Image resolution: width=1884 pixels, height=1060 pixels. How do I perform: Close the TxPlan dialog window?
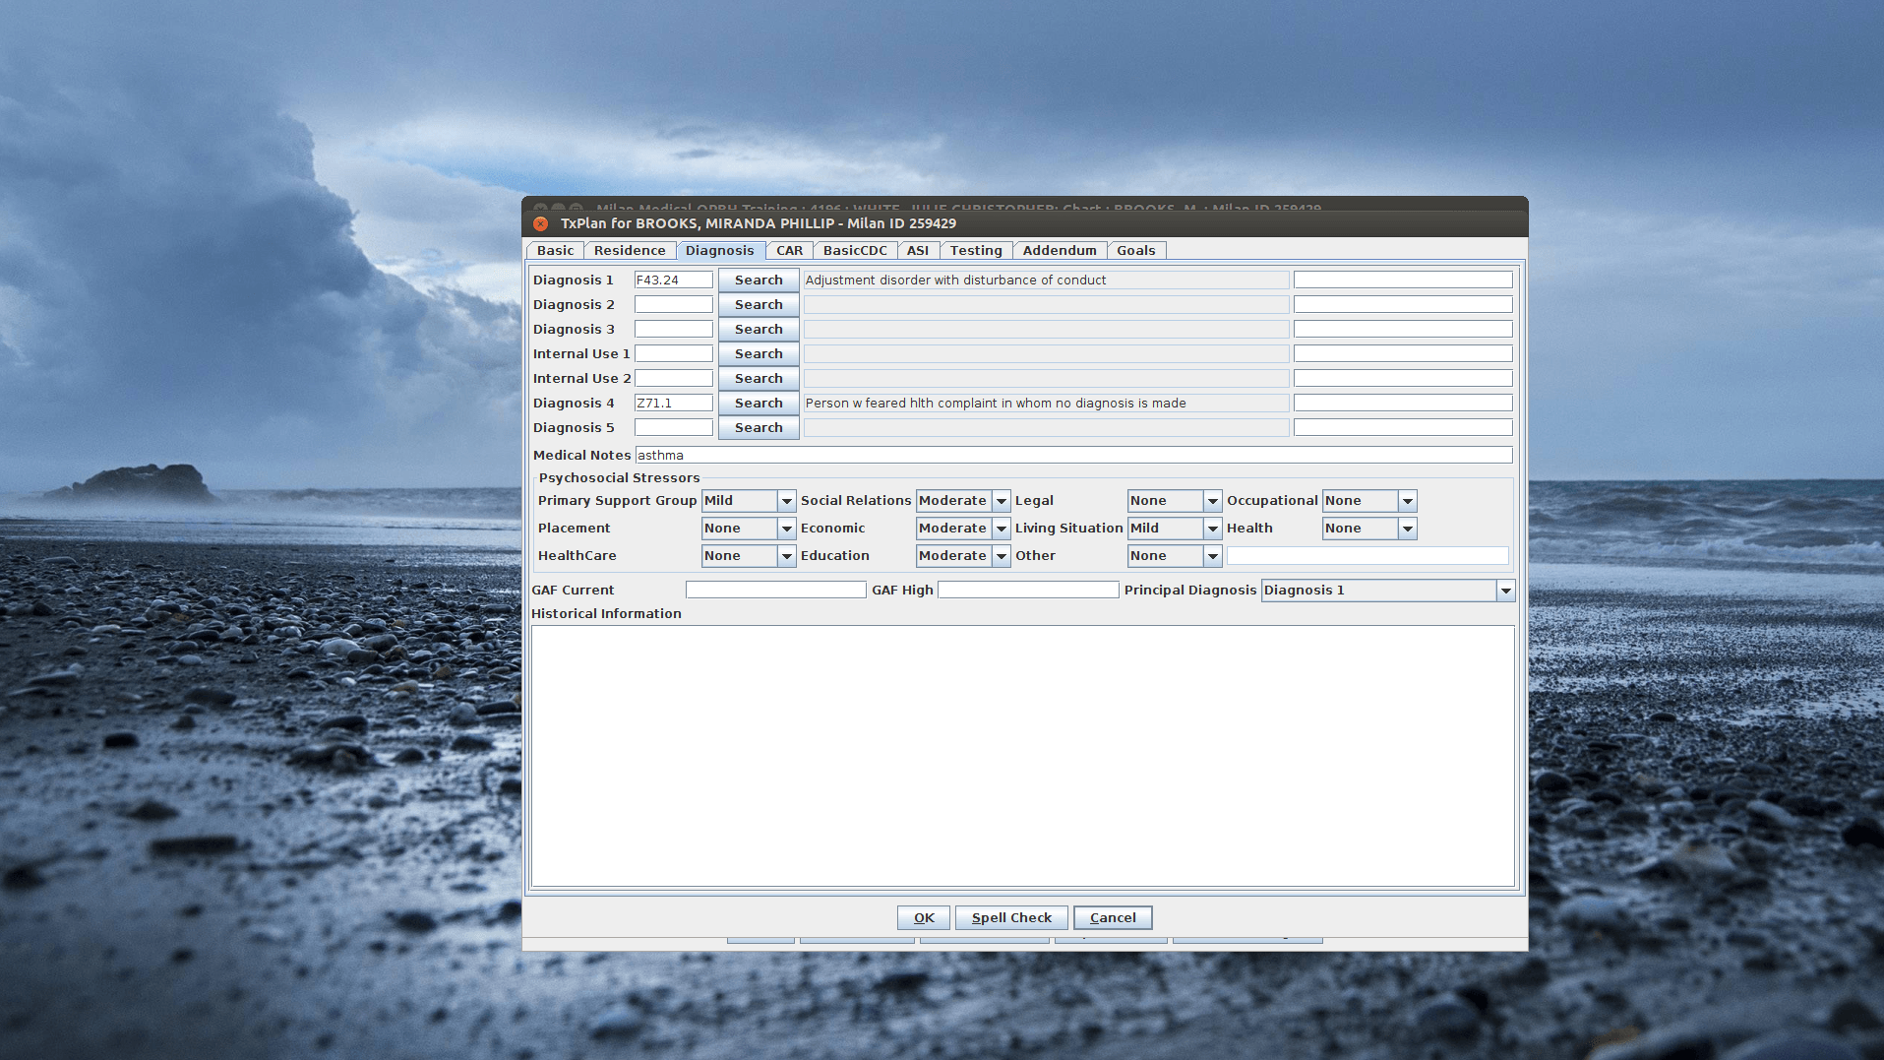540,223
